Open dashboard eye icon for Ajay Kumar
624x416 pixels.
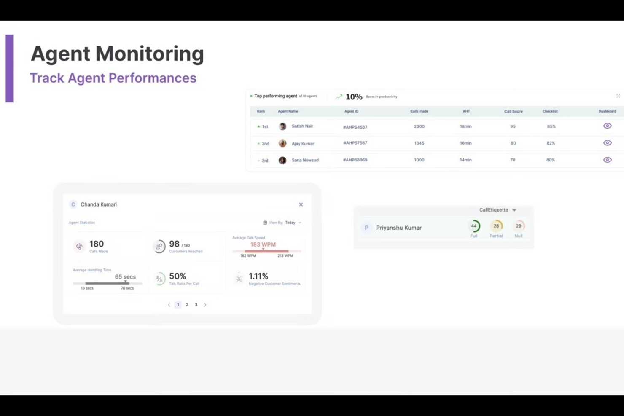click(x=607, y=143)
